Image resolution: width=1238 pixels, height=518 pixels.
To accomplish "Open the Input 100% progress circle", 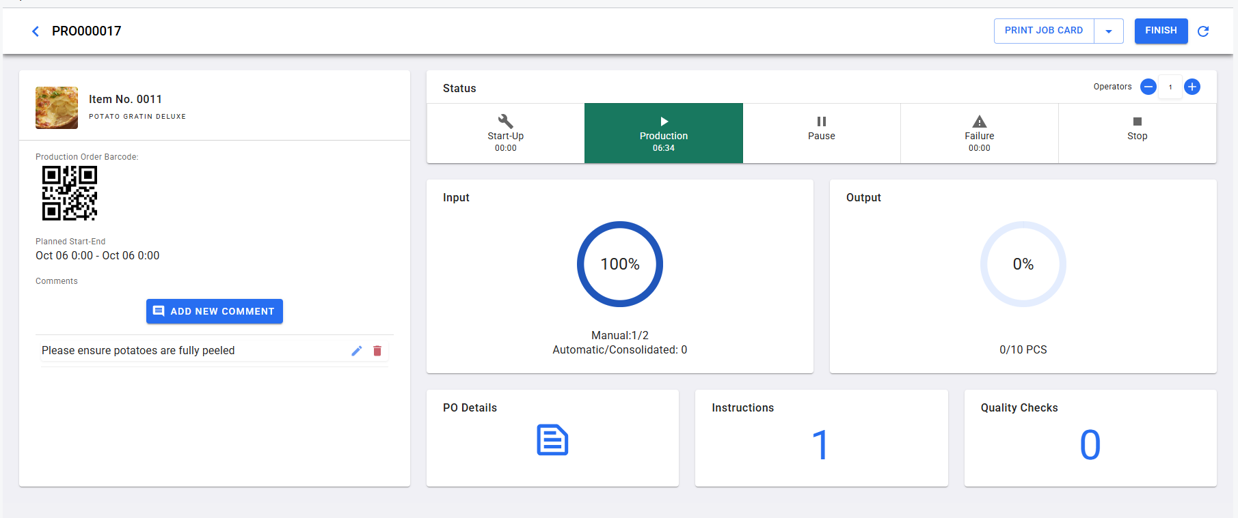I will click(620, 264).
